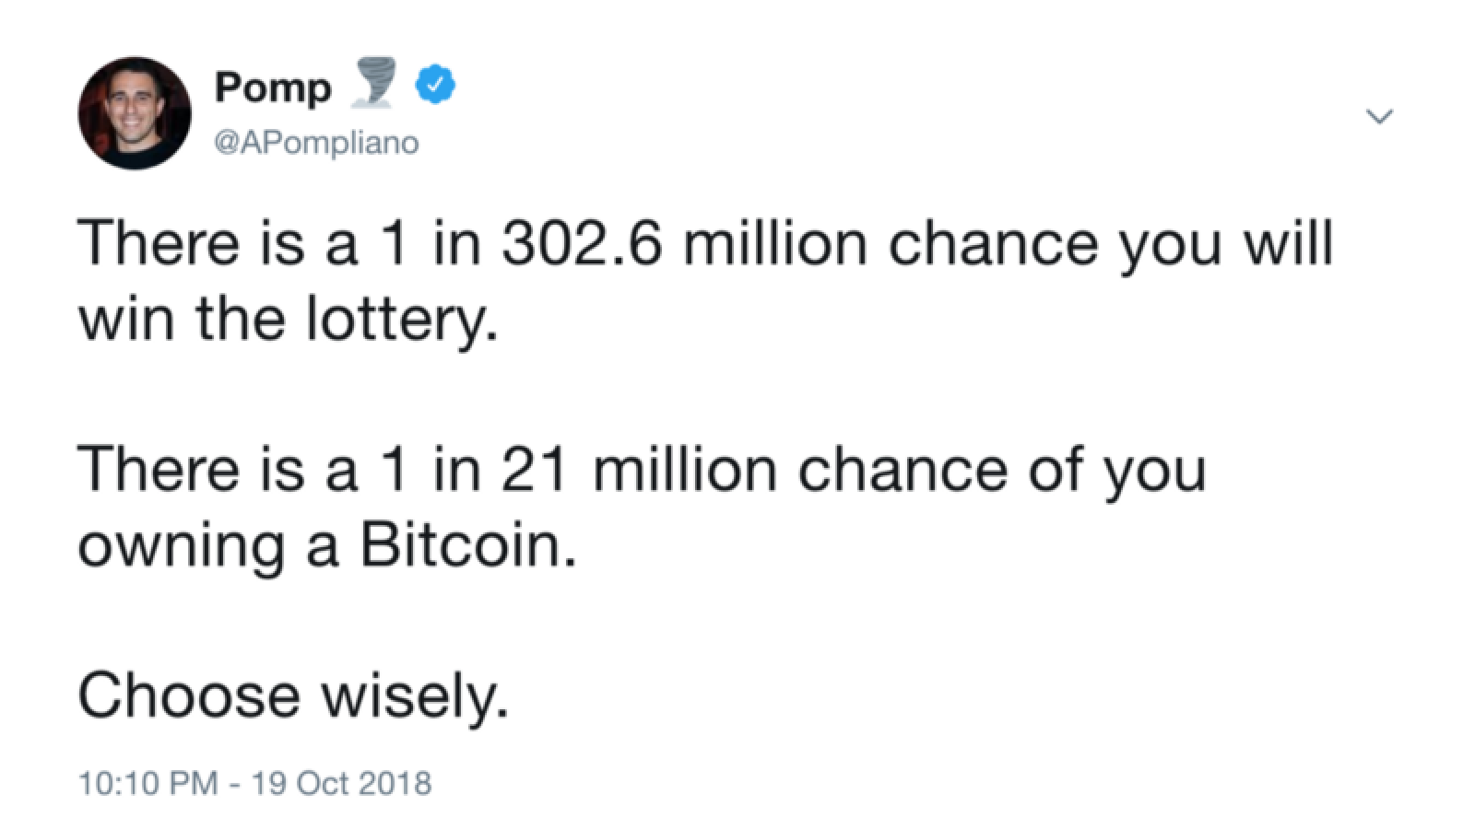
Task: Click the line mentioning 21 million chance
Action: pyautogui.click(x=643, y=470)
